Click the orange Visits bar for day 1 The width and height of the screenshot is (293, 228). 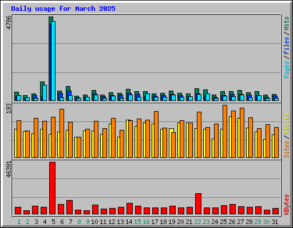[x=19, y=139]
